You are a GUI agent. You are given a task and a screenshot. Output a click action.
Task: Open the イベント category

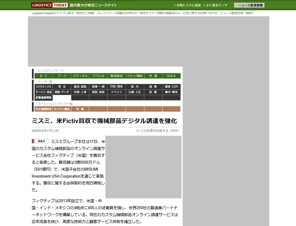pyautogui.click(x=117, y=92)
